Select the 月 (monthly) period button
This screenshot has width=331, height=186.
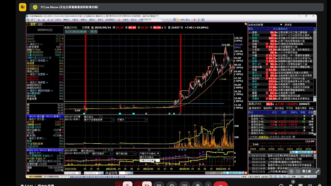tap(96, 32)
